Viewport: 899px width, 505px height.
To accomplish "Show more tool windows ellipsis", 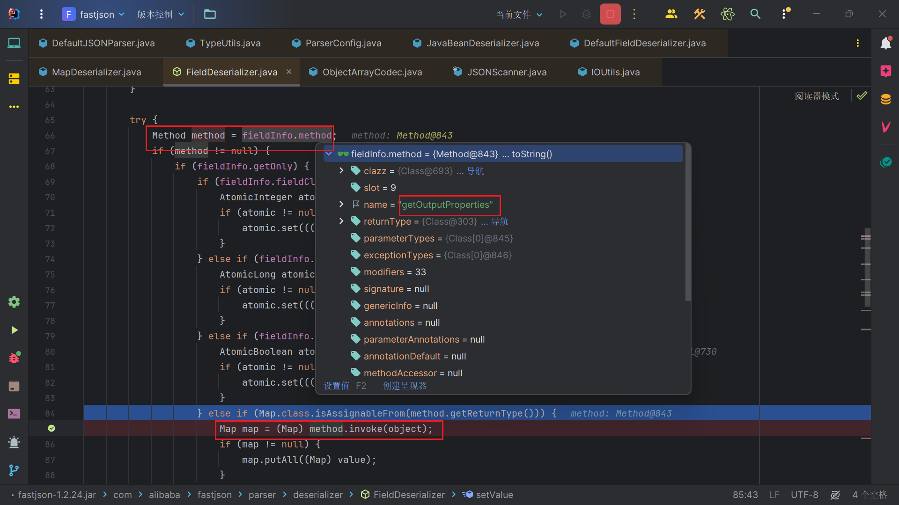I will (x=14, y=107).
